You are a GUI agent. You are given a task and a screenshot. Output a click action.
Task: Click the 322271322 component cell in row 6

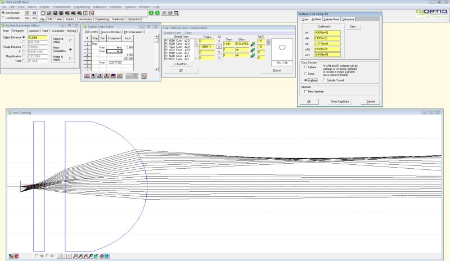point(114,62)
